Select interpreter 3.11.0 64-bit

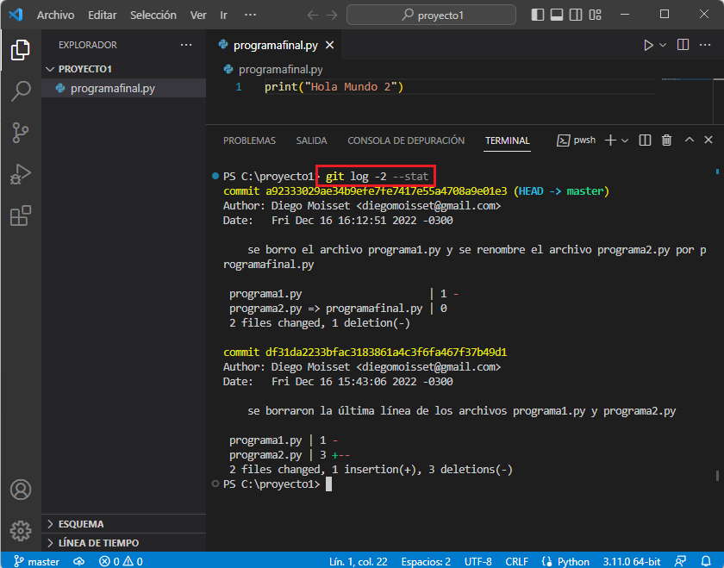tap(632, 561)
